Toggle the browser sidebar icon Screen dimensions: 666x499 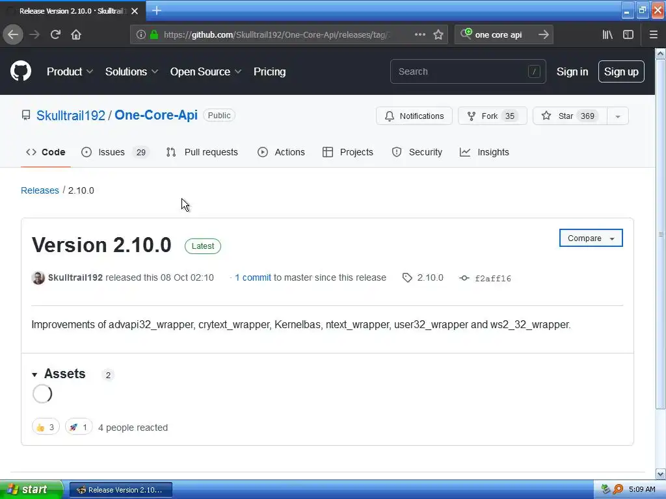[x=628, y=35]
